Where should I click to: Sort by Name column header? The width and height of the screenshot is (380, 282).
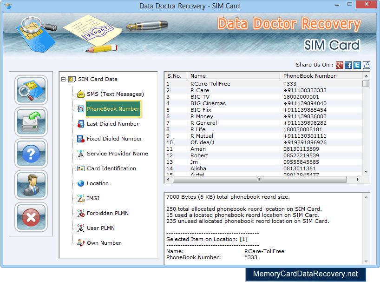(233, 76)
